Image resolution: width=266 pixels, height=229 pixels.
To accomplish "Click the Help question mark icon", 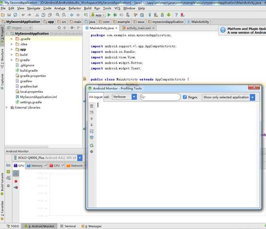I will [x=176, y=15].
